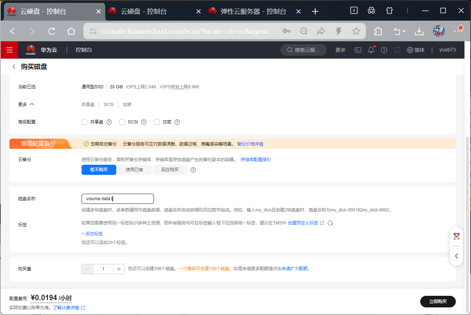Image resolution: width=471 pixels, height=315 pixels.
Task: Switch to the 弹性云服务器 tab
Action: click(253, 11)
